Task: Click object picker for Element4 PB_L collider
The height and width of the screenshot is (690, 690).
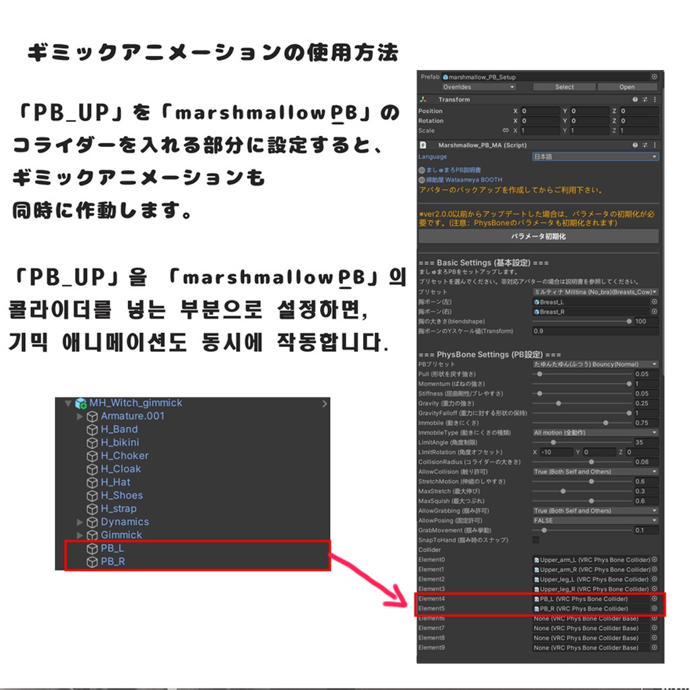Action: click(x=654, y=599)
